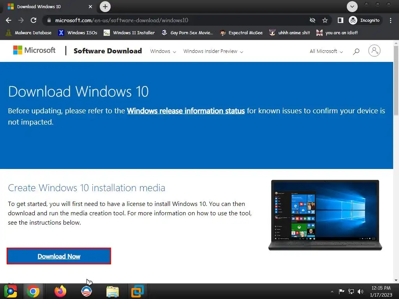Click the Obama logo taskbar icon
This screenshot has height=299, width=399.
click(x=86, y=291)
